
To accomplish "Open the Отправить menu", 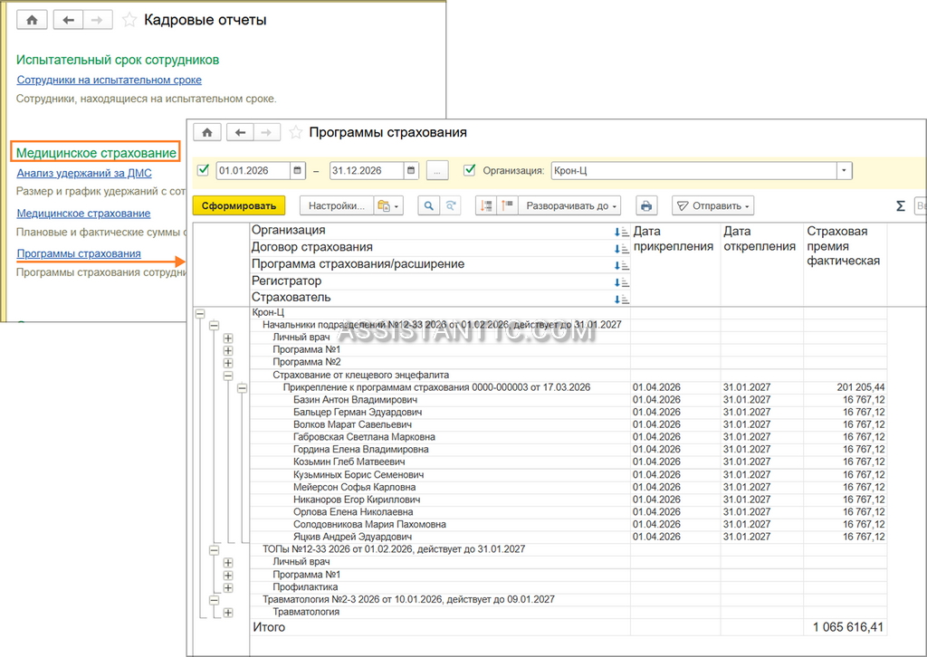I will [713, 205].
